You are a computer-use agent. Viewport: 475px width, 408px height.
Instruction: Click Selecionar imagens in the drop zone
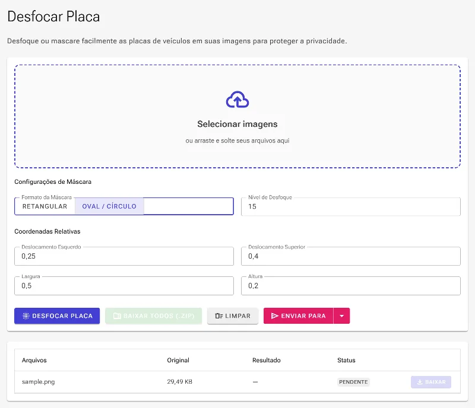point(237,124)
